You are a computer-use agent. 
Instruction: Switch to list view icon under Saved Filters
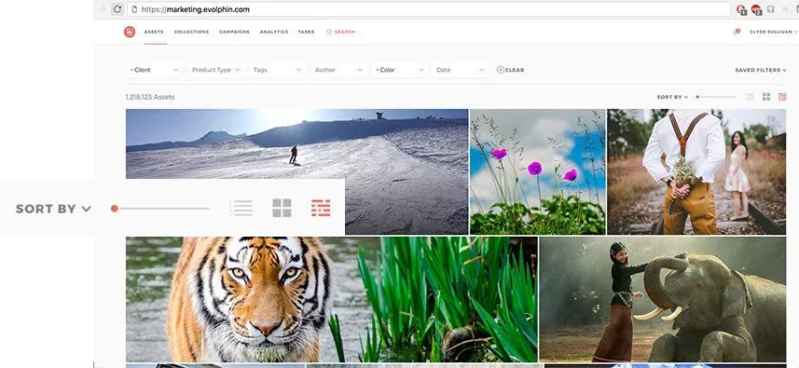[751, 97]
